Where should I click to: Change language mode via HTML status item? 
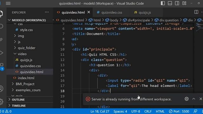pyautogui.click(x=160, y=111)
